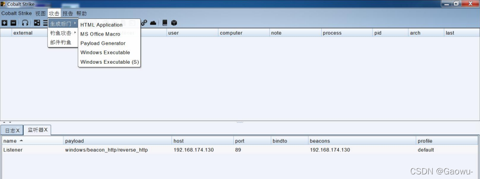The height and width of the screenshot is (179, 480).
Task: Click the plus connect icon in the toolbar
Action: (5, 23)
